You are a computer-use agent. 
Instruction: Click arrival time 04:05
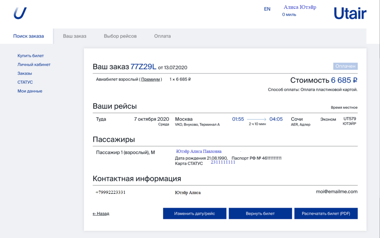point(276,119)
